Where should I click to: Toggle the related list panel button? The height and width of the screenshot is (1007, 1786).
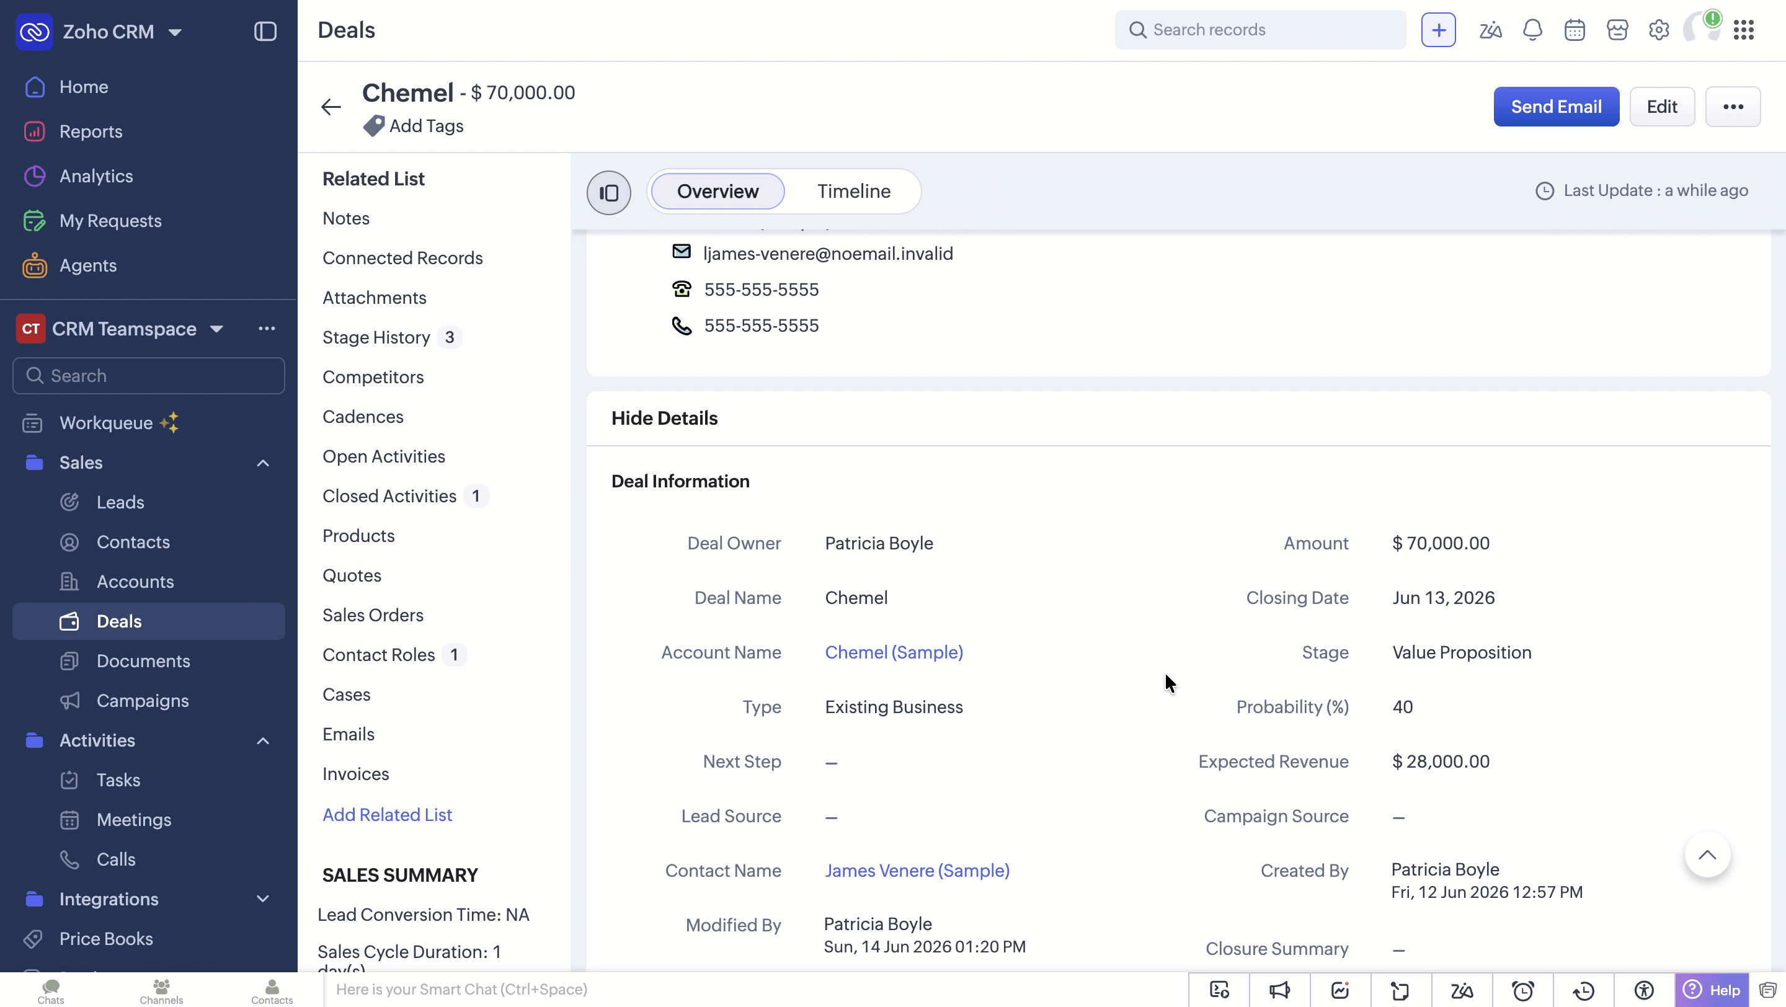(x=608, y=192)
